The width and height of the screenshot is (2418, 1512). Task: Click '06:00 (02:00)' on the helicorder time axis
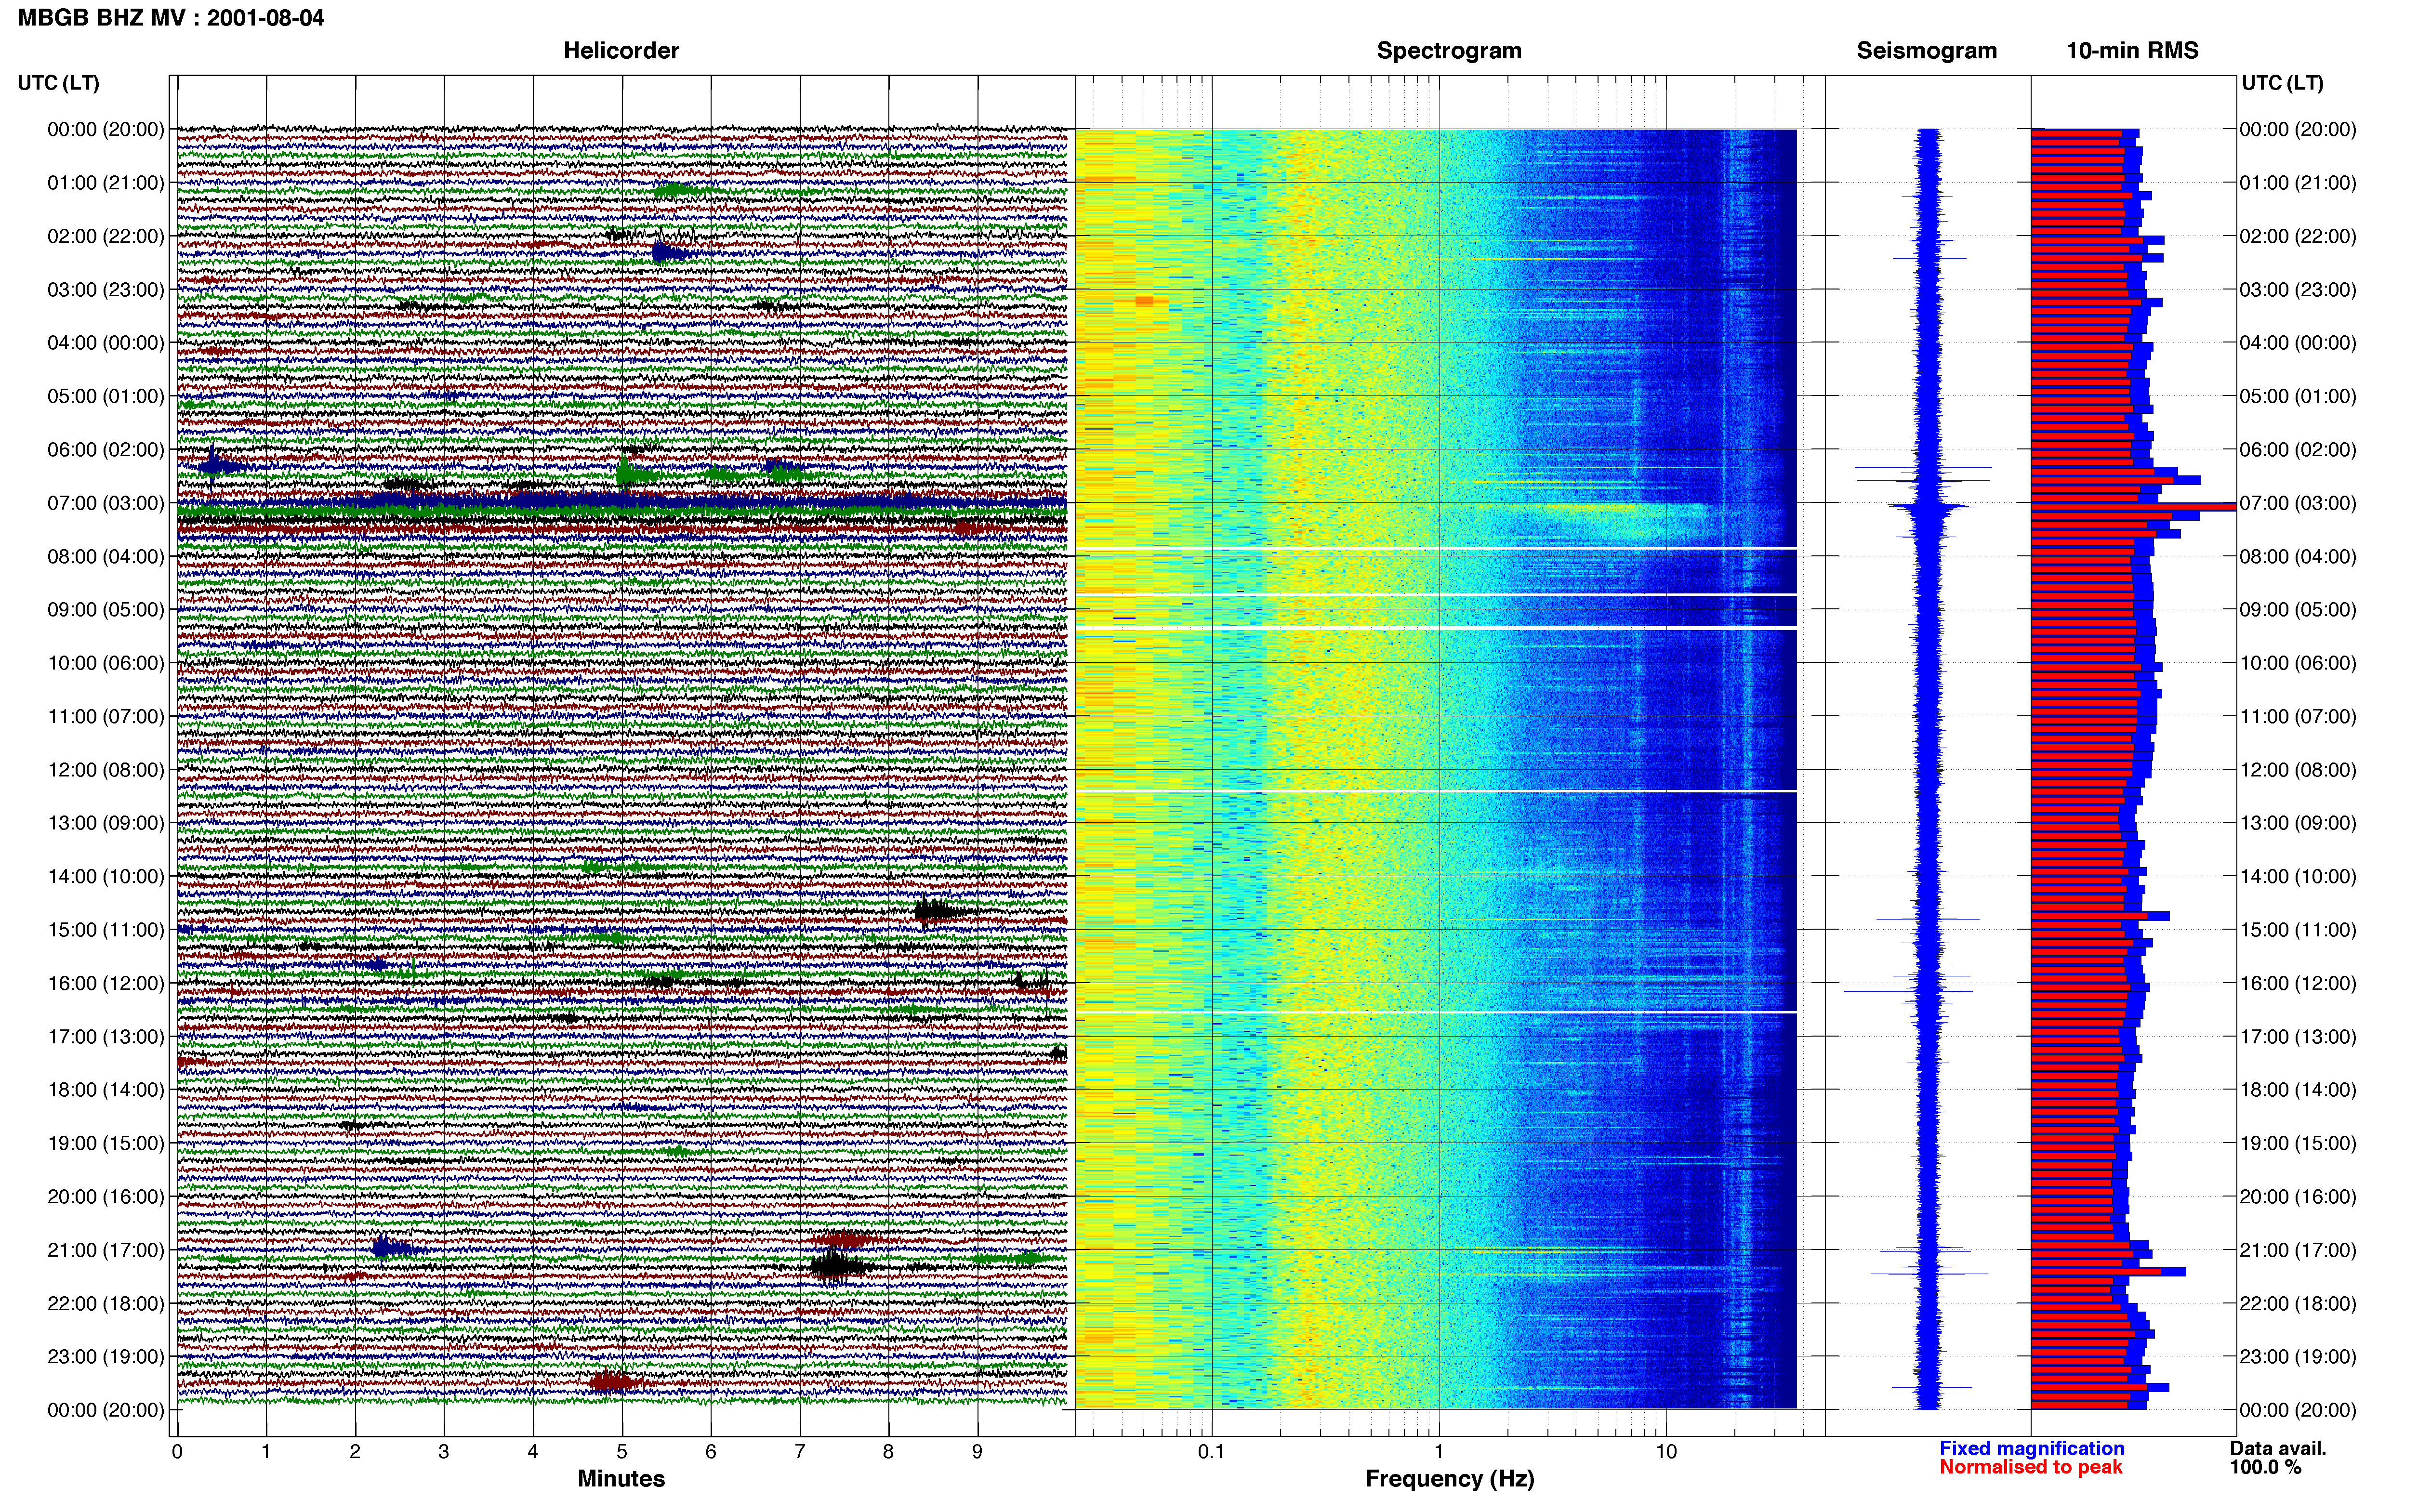tap(106, 450)
